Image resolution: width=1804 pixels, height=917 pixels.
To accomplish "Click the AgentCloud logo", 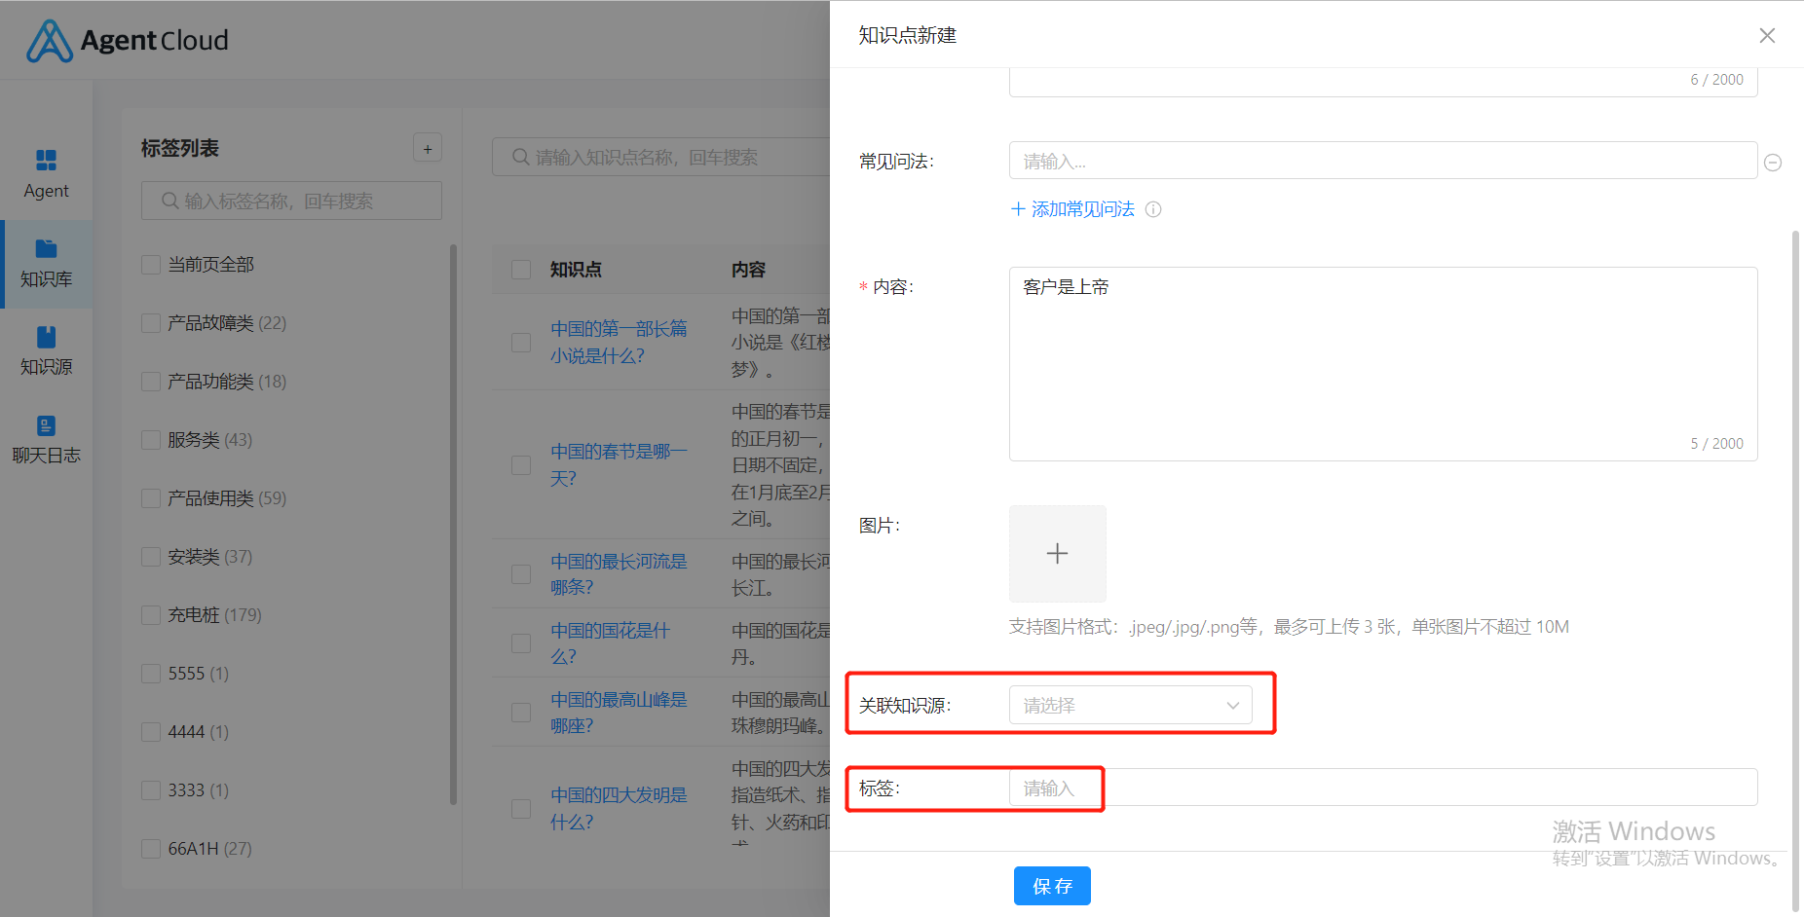I will coord(128,40).
